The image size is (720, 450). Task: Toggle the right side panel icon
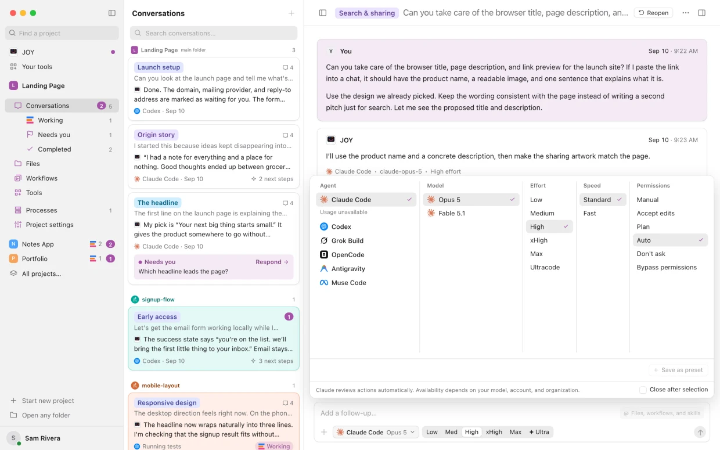tap(702, 13)
